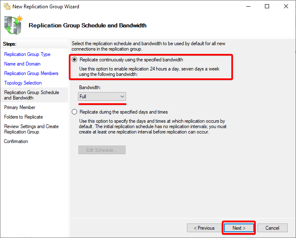Go to the Replication Group Type step
Screen dimensions: 296x238
(x=27, y=54)
